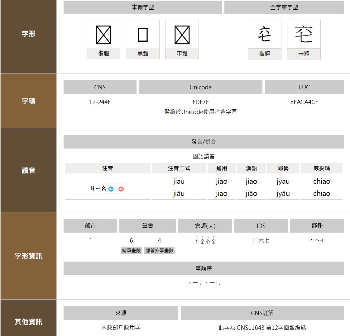This screenshot has height=336, width=350.
Task: Click the CNS column header
Action: pyautogui.click(x=100, y=87)
